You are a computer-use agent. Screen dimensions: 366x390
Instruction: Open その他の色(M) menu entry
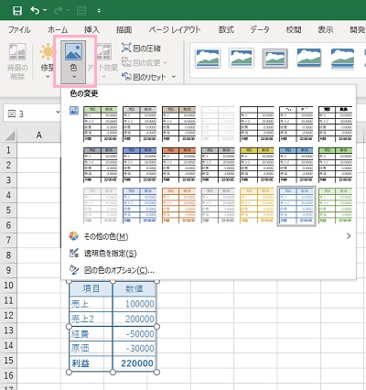tap(209, 236)
